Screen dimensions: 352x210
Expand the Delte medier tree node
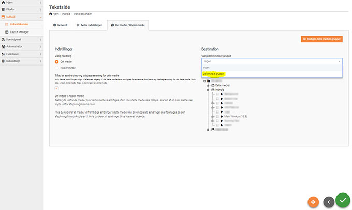pyautogui.click(x=208, y=85)
